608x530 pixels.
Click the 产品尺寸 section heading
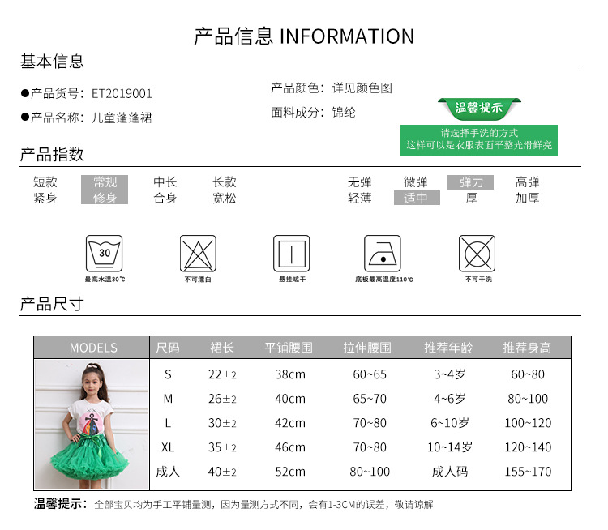[52, 305]
